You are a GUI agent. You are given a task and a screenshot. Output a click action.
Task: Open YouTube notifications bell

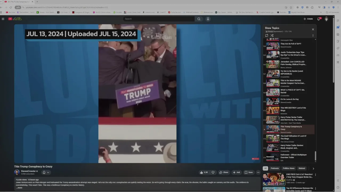(319, 19)
